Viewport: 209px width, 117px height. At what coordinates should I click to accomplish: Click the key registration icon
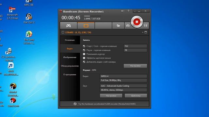coord(123,11)
